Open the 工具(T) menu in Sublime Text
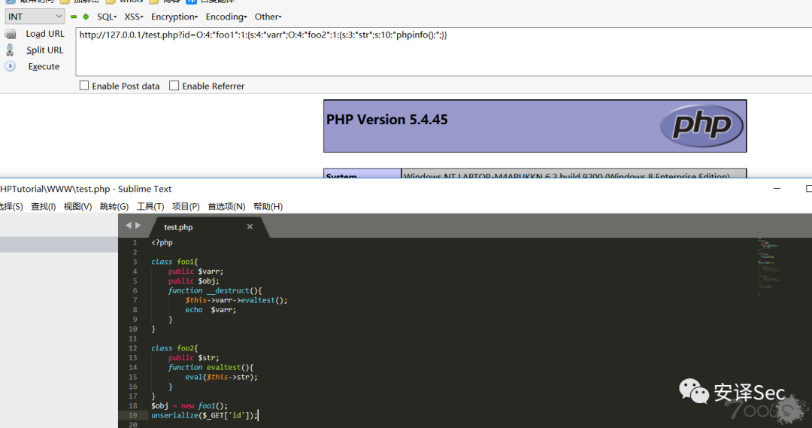 150,206
